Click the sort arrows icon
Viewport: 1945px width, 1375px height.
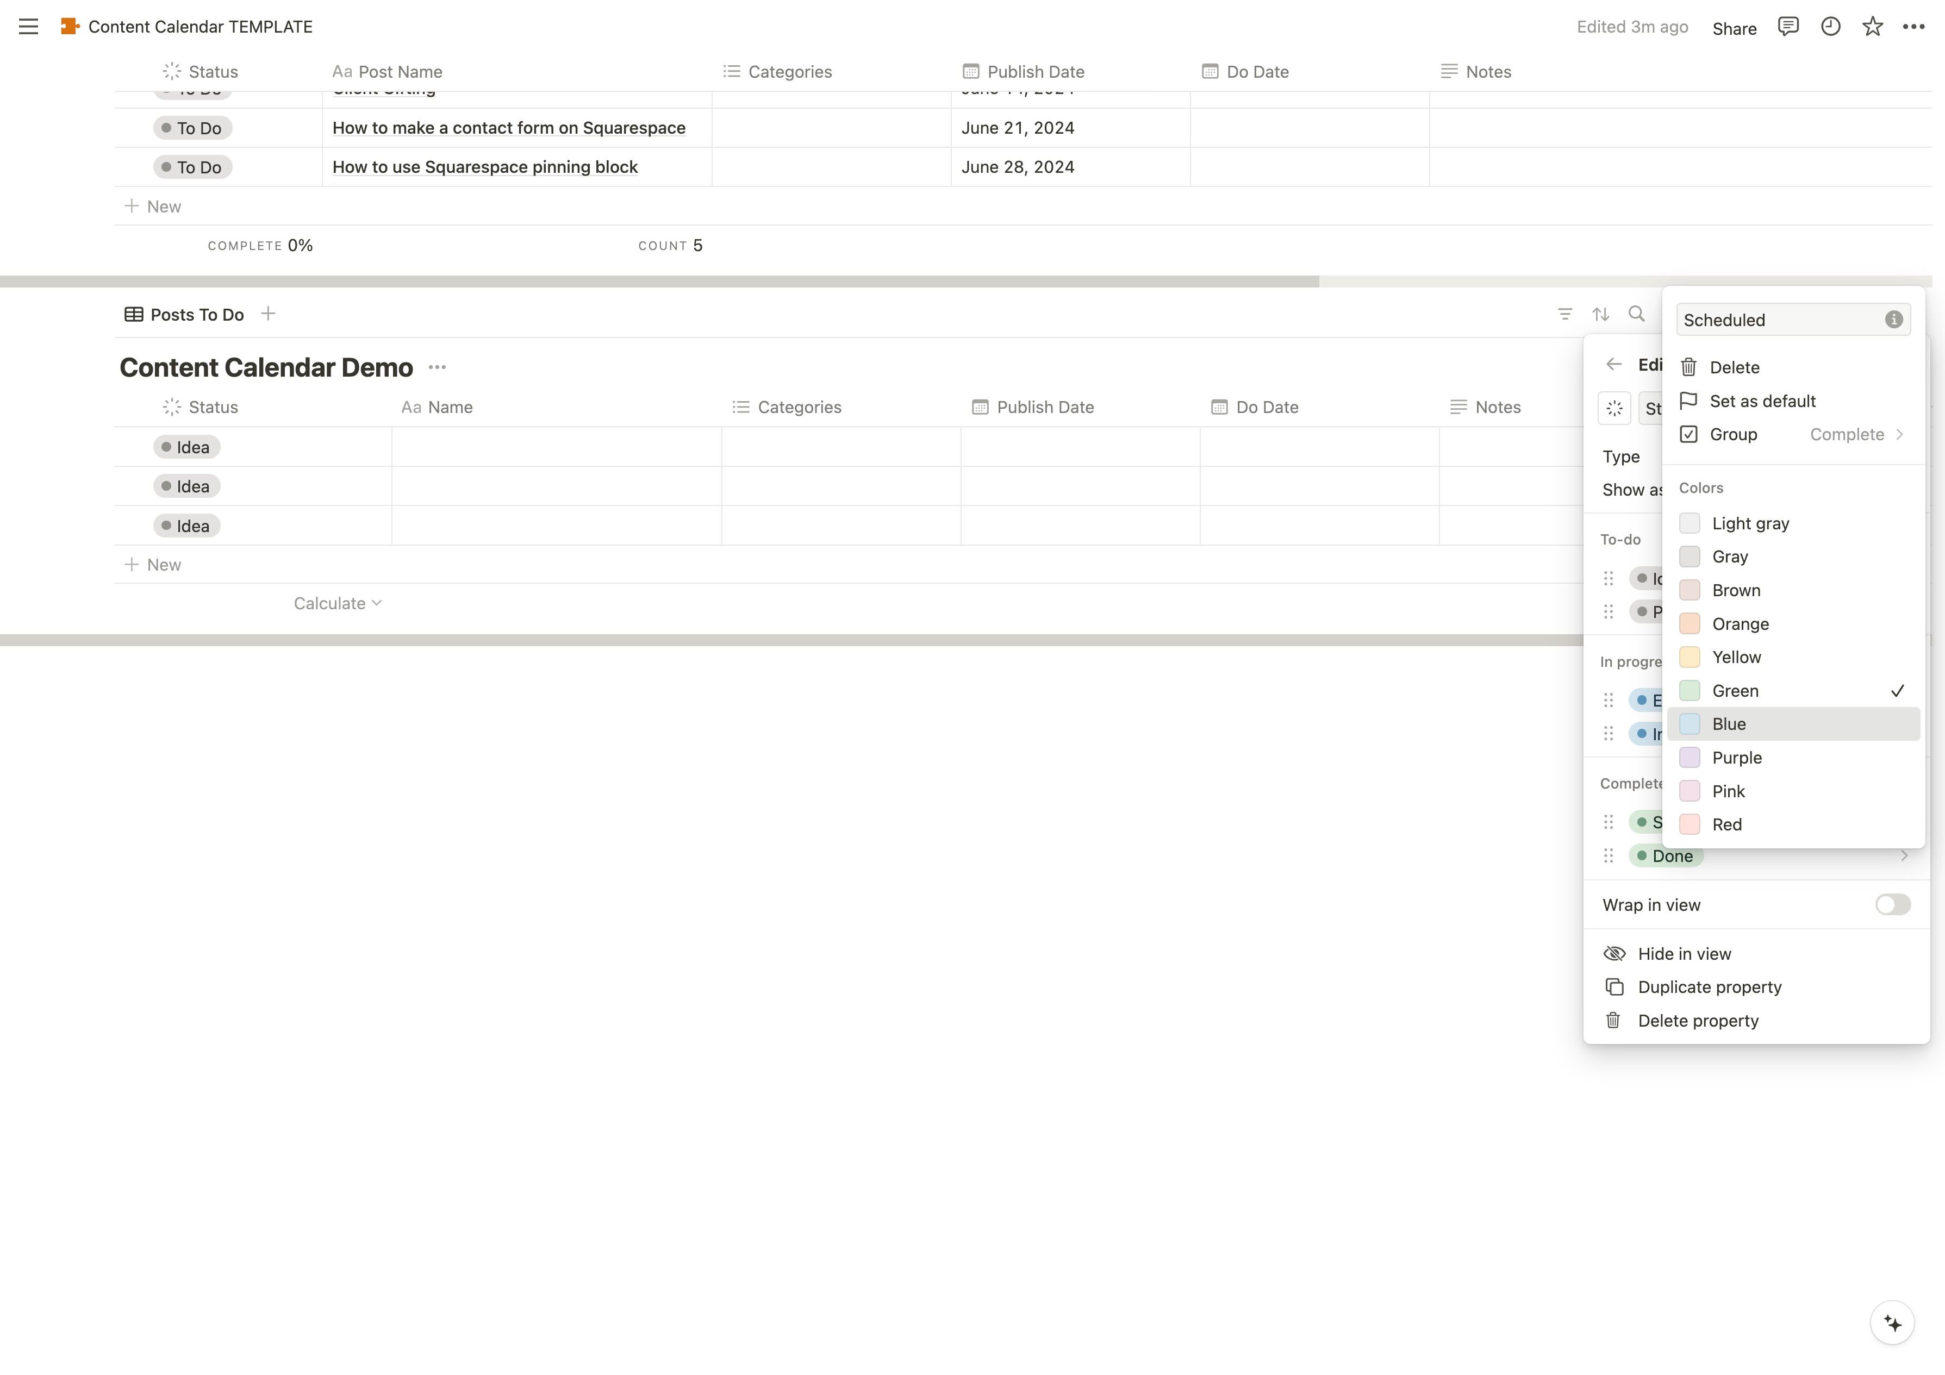point(1600,314)
